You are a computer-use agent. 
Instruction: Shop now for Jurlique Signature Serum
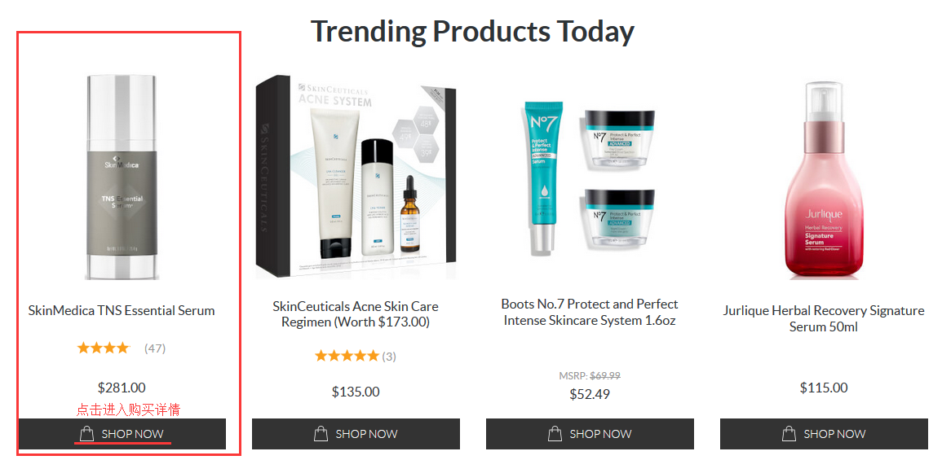pos(824,434)
